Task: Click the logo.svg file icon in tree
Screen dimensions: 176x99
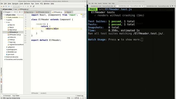Action: (9, 42)
